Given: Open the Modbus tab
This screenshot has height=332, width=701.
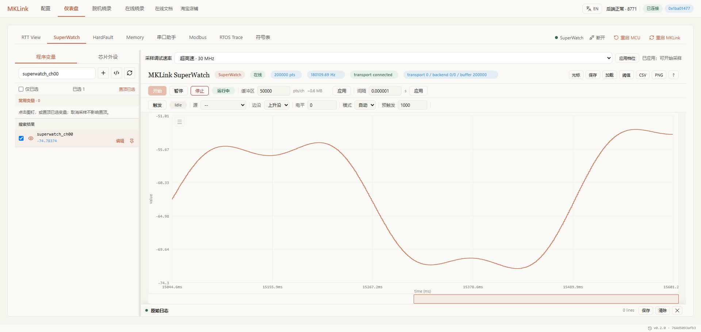Looking at the screenshot, I should [198, 38].
